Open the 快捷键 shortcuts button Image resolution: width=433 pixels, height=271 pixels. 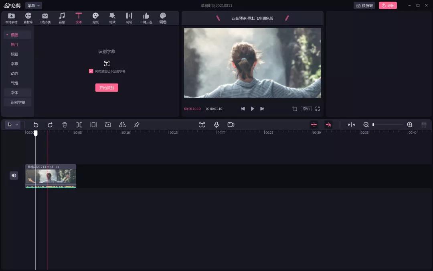point(364,6)
